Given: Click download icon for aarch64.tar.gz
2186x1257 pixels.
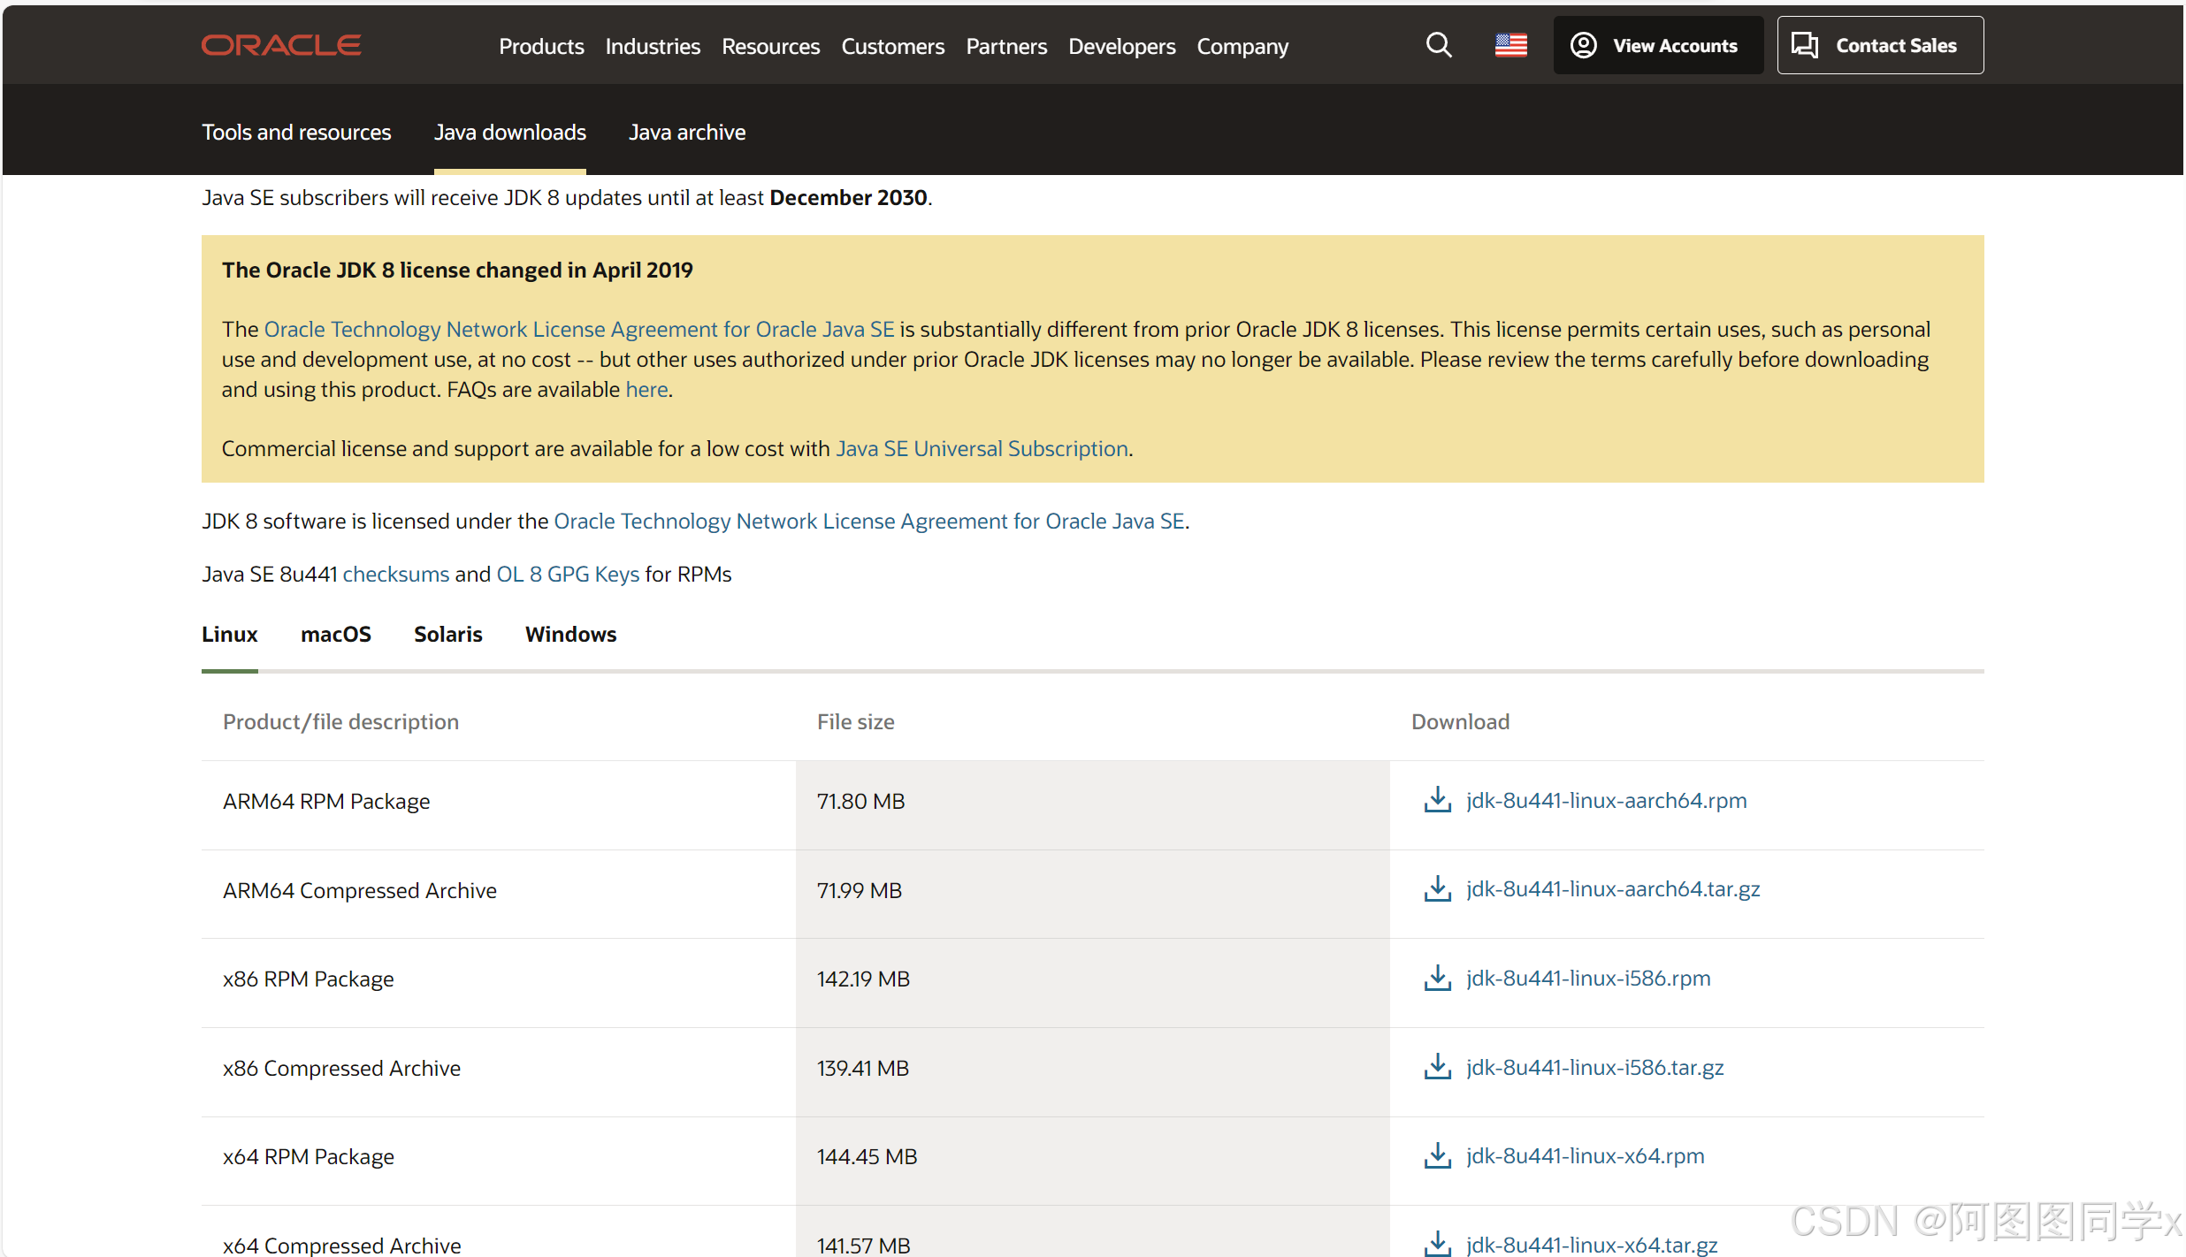Looking at the screenshot, I should pos(1437,888).
